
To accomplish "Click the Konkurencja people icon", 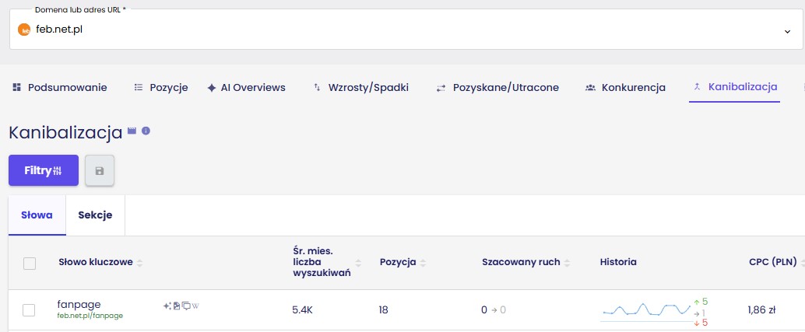I will tap(591, 88).
